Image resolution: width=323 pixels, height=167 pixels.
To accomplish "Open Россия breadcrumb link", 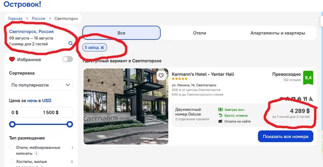I will [38, 18].
